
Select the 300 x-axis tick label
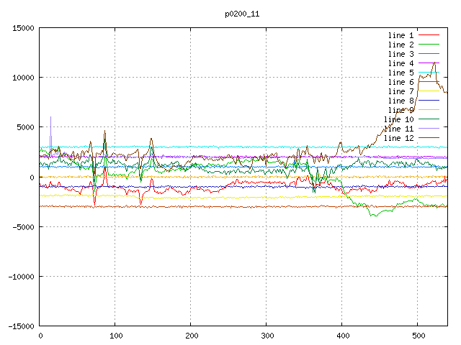coord(267,336)
